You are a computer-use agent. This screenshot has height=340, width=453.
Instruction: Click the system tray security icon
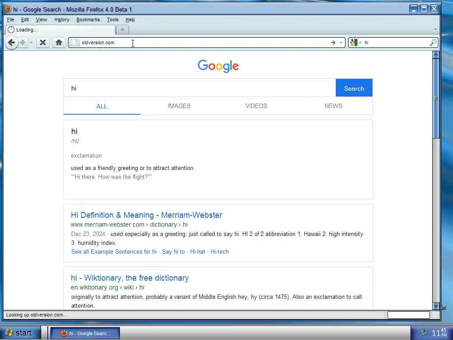[423, 333]
